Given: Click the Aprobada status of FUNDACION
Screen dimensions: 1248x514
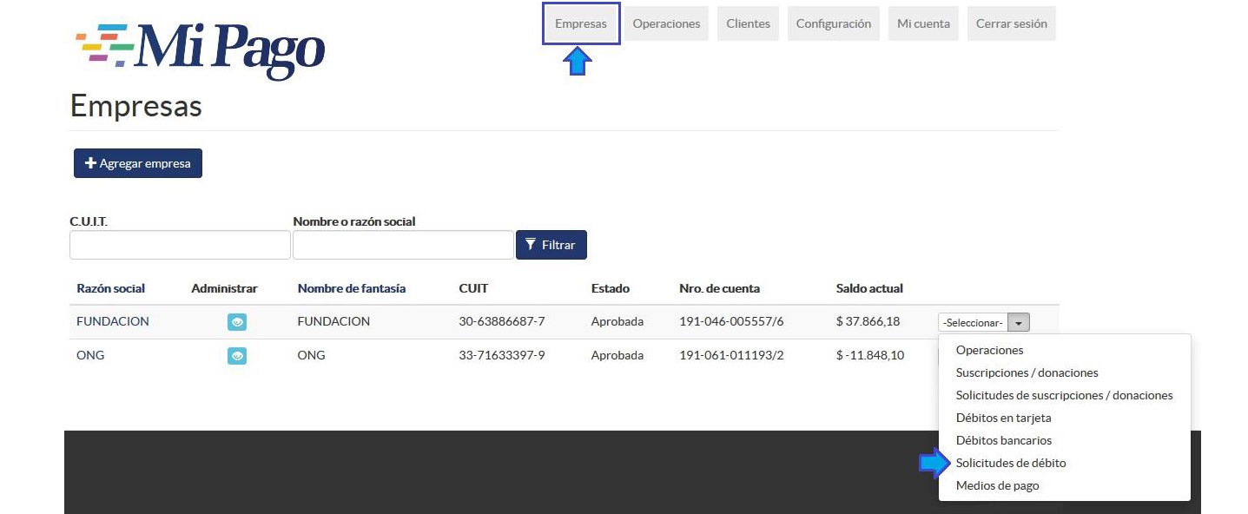Looking at the screenshot, I should click(617, 321).
